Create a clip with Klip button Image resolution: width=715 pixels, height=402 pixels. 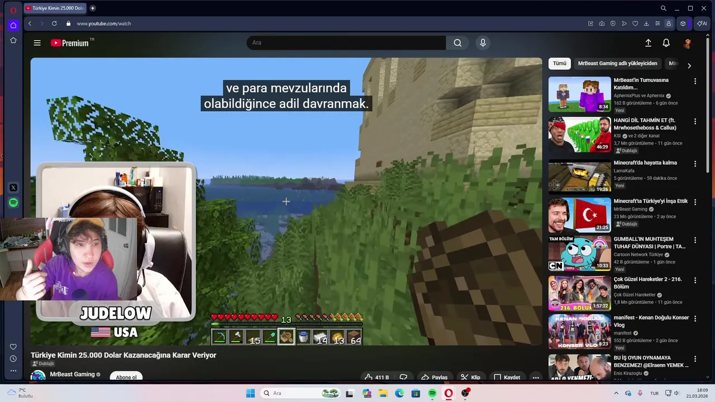tap(470, 377)
